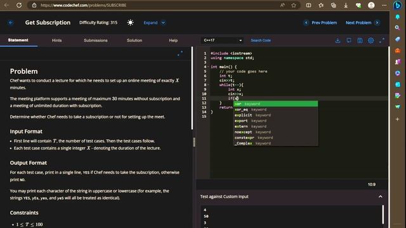
Task: Click the problem statement vertical scrollbar
Action: tap(192, 88)
